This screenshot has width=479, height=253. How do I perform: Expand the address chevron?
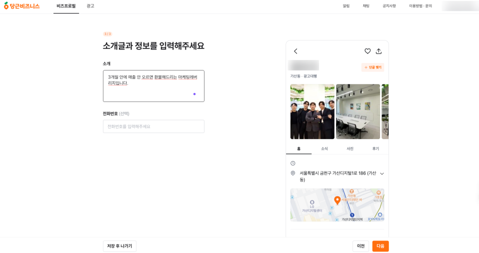click(x=382, y=173)
